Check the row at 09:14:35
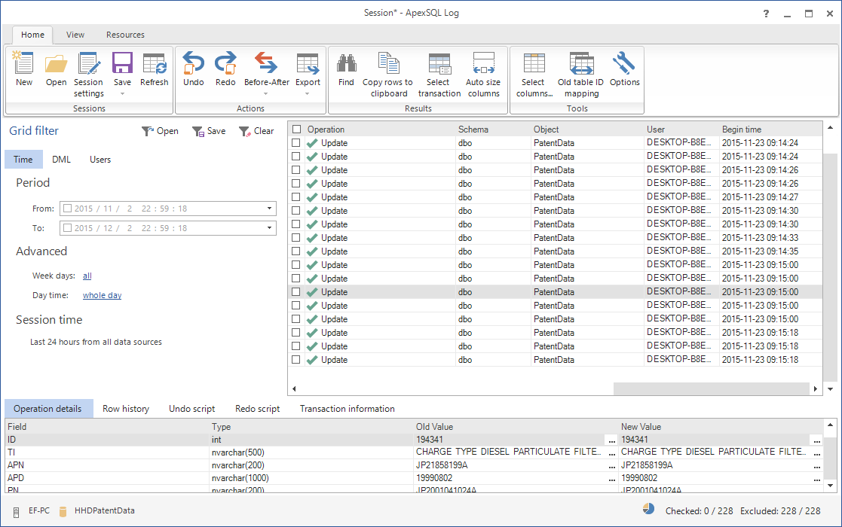This screenshot has width=842, height=527. tap(296, 251)
